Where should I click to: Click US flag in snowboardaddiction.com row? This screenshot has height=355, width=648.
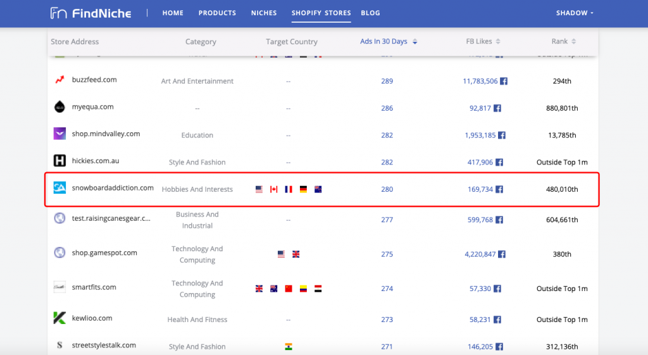(x=259, y=189)
